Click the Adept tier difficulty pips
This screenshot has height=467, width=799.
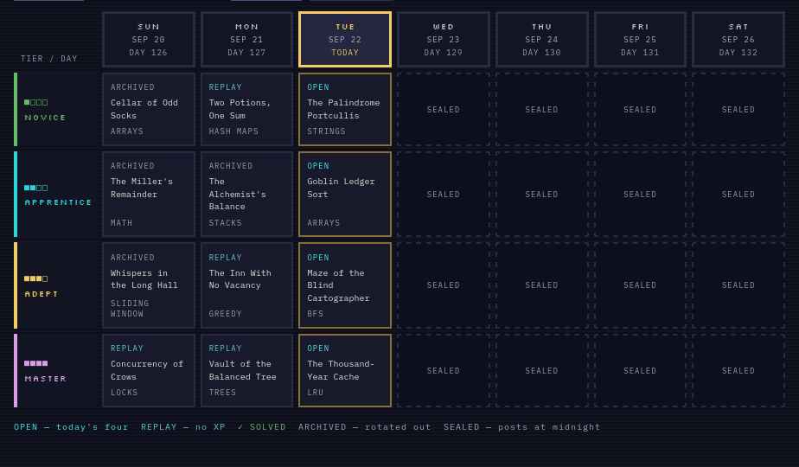[x=35, y=278]
